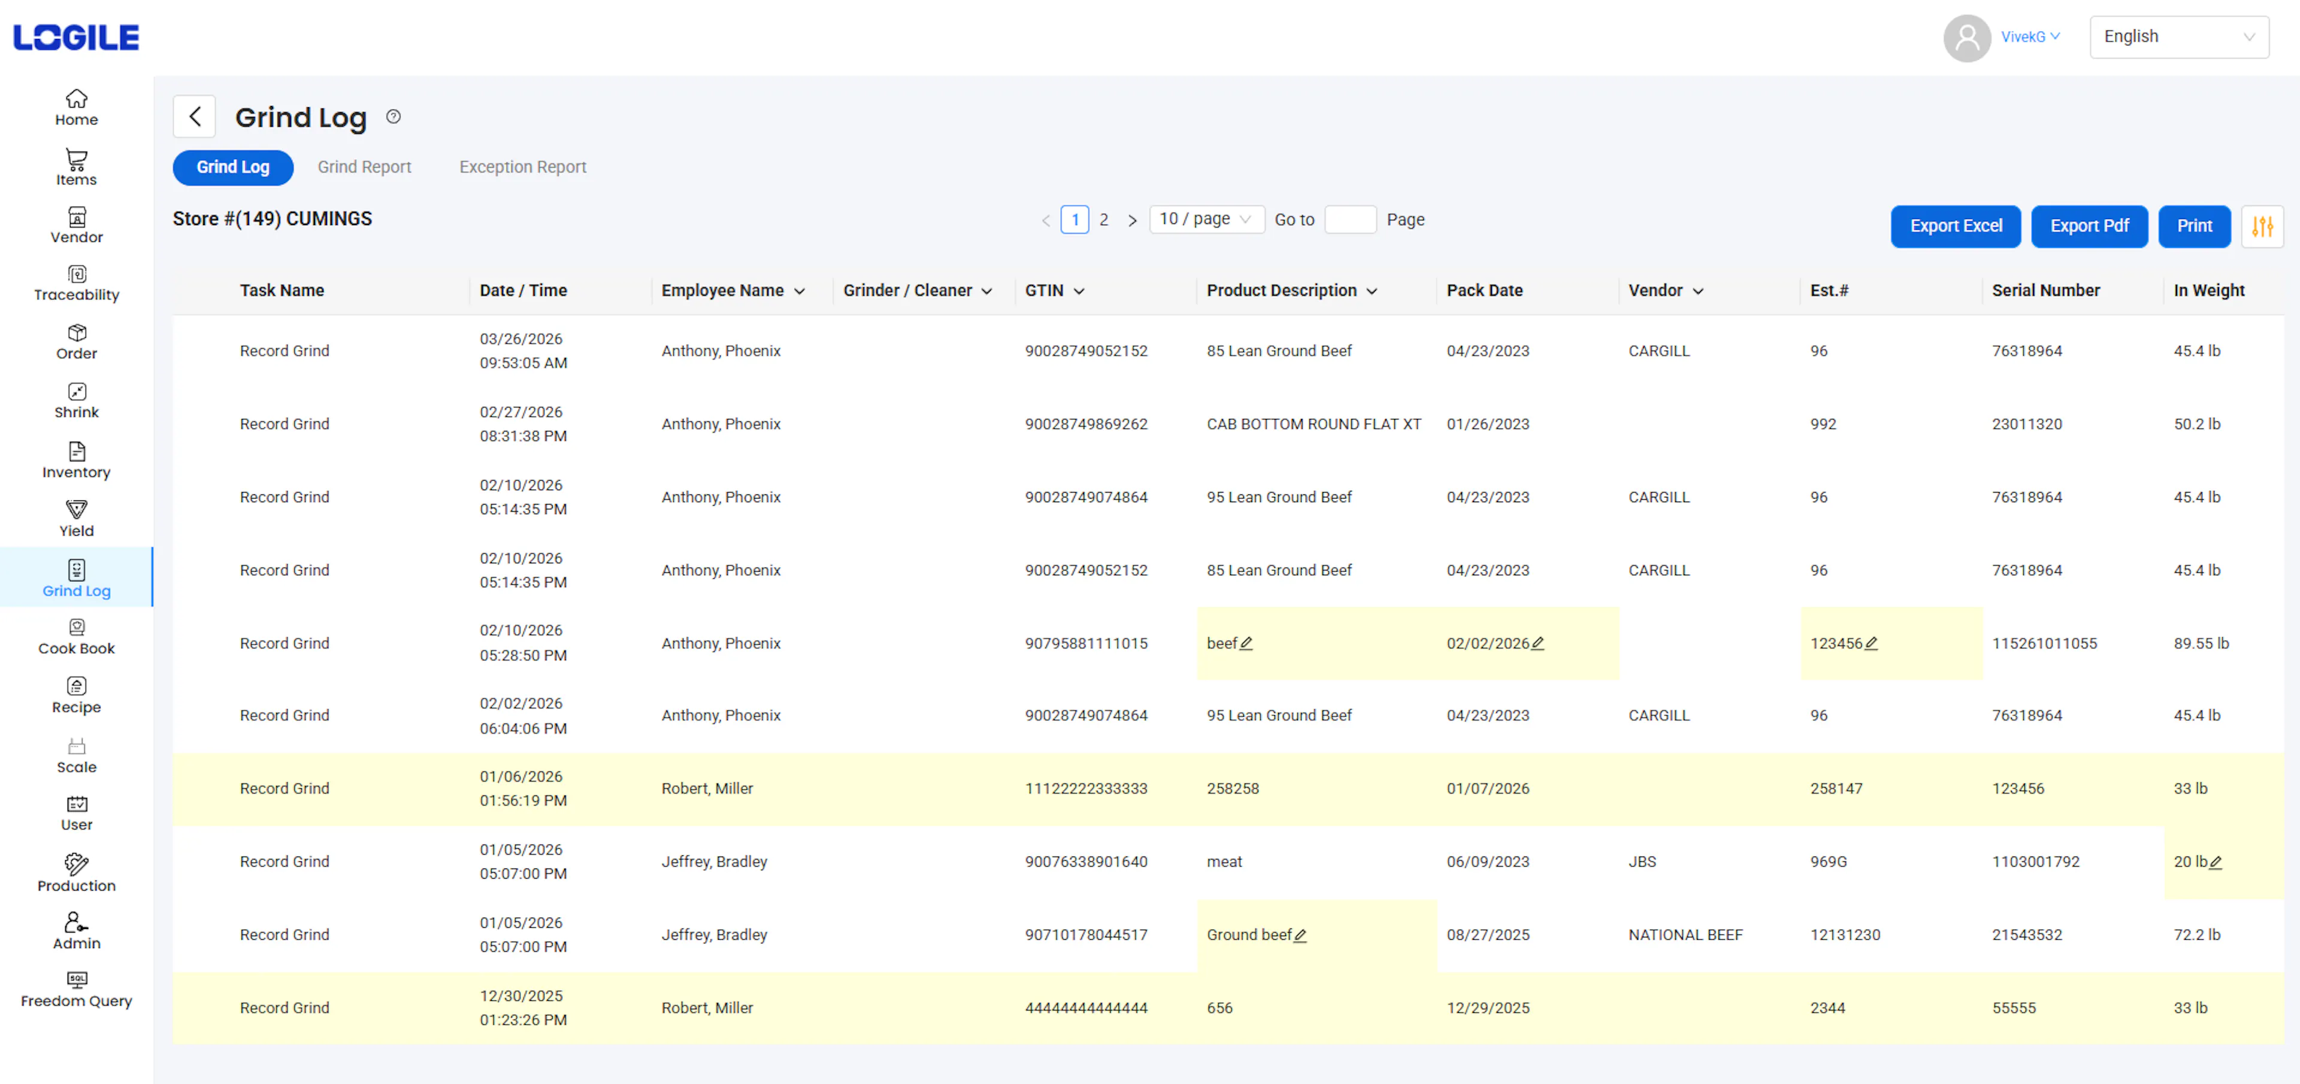Click the Freedom Query icon
The height and width of the screenshot is (1084, 2300).
pos(77,980)
